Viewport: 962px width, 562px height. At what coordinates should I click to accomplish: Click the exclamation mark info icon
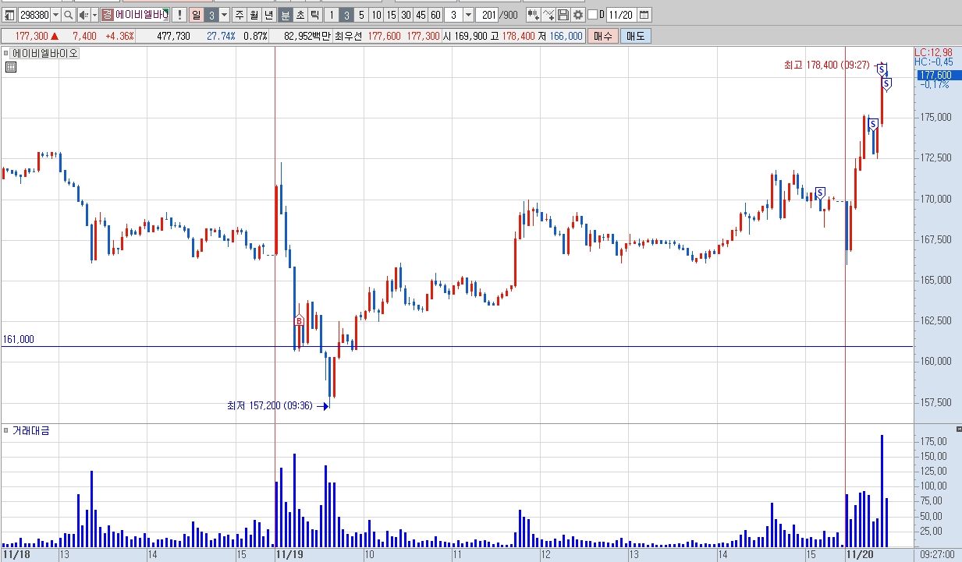coord(179,15)
